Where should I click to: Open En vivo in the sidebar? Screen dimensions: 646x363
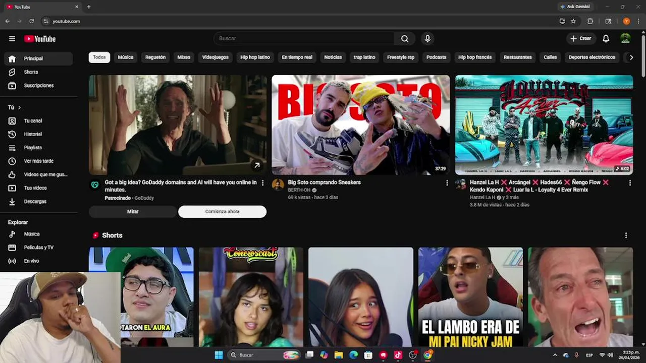(38, 261)
